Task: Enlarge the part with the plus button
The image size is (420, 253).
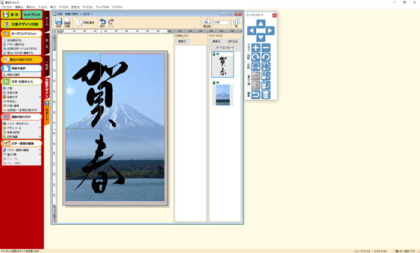Action: tap(256, 48)
